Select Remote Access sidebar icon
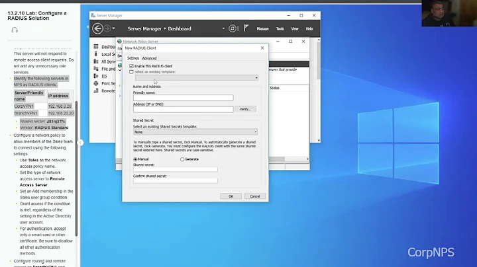The image size is (477, 267). tap(96, 91)
